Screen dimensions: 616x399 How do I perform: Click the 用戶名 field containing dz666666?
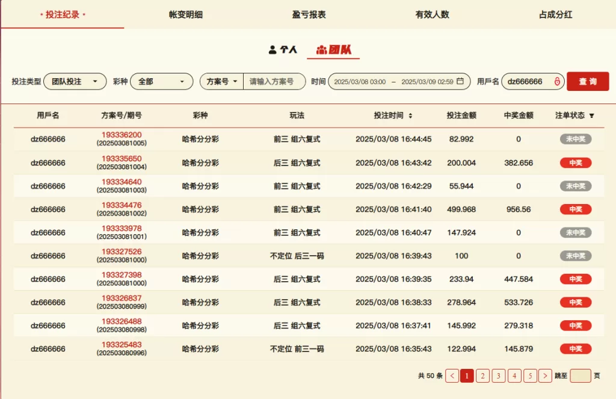(x=533, y=81)
